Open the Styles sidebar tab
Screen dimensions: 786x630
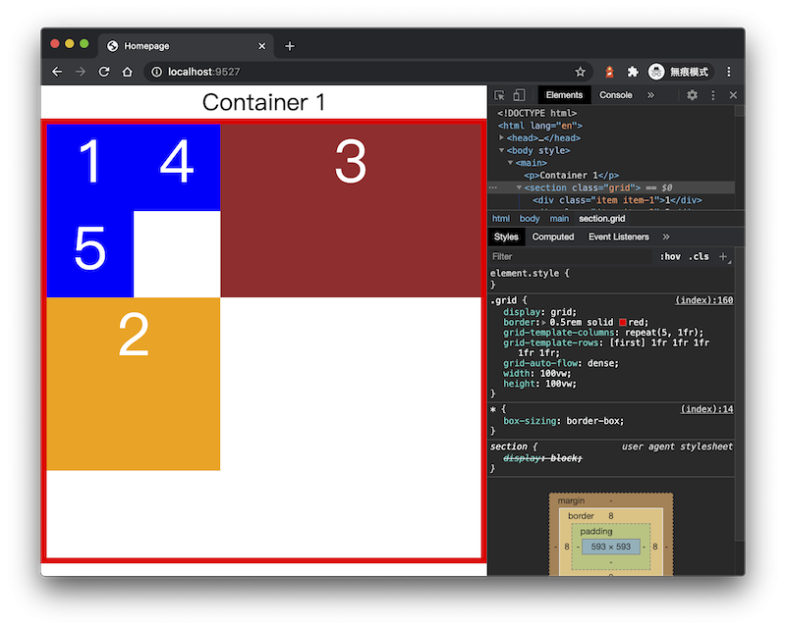click(506, 236)
